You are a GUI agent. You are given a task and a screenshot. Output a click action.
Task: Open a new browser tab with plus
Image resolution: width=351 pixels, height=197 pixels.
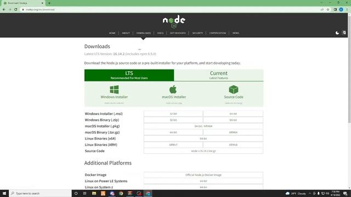click(x=49, y=3)
